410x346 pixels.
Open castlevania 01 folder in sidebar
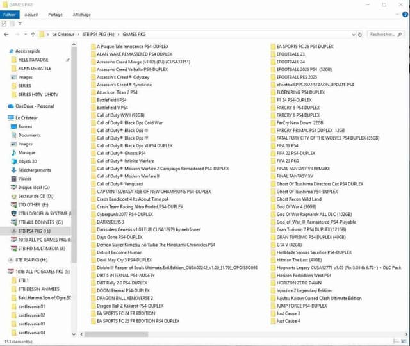[x=31, y=306]
